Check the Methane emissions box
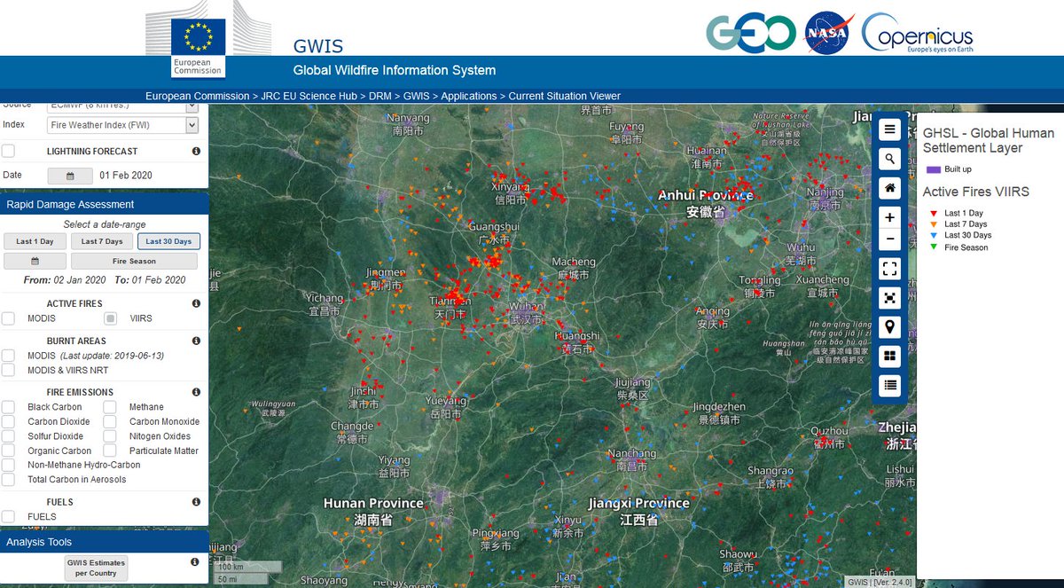 click(x=110, y=407)
